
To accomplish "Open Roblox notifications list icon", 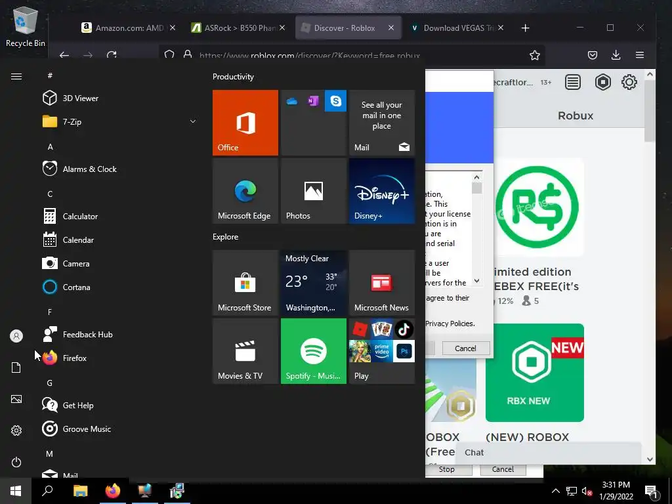I will pyautogui.click(x=572, y=82).
